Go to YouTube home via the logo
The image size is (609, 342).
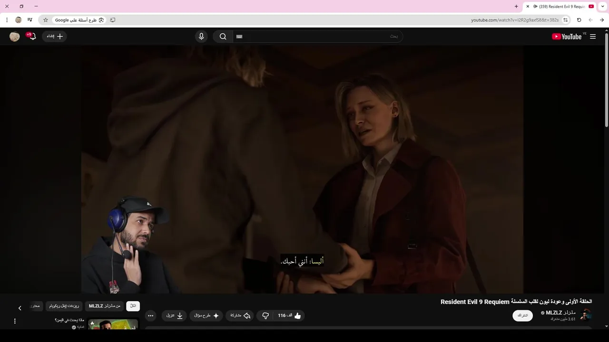[567, 37]
